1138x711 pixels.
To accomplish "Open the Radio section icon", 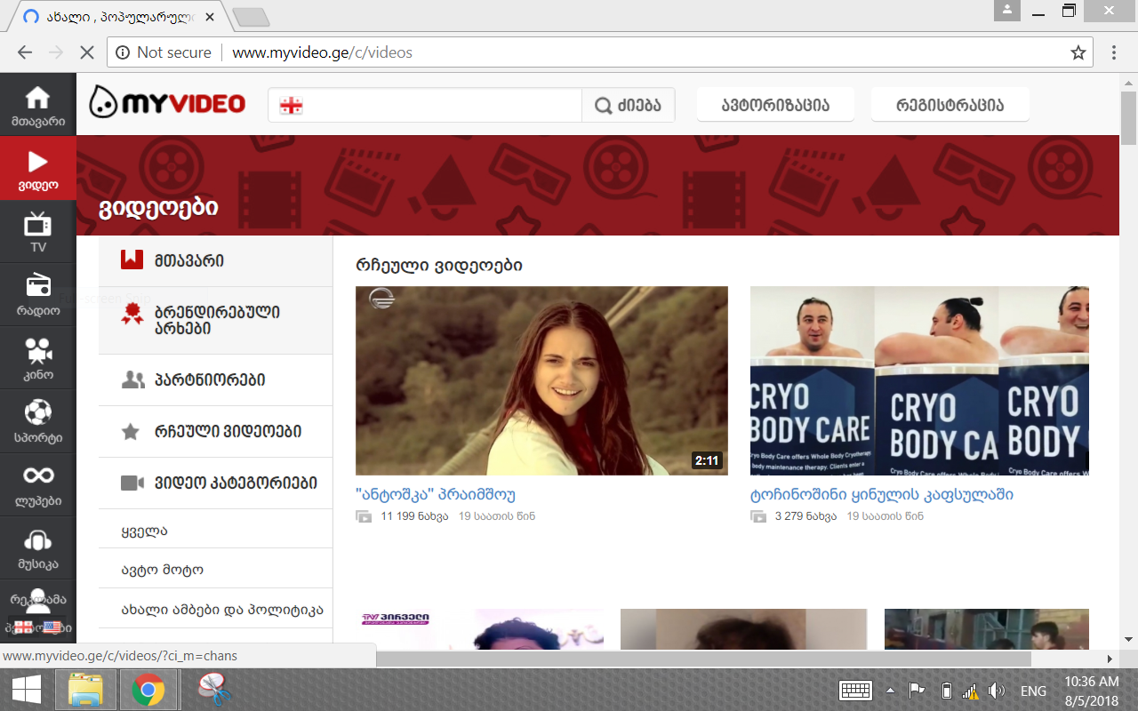I will click(37, 286).
